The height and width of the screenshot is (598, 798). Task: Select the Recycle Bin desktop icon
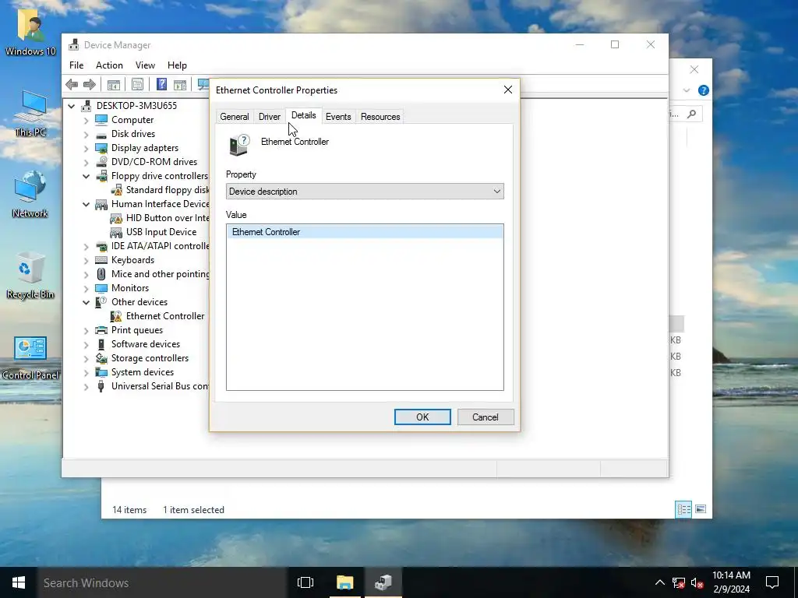pos(30,275)
